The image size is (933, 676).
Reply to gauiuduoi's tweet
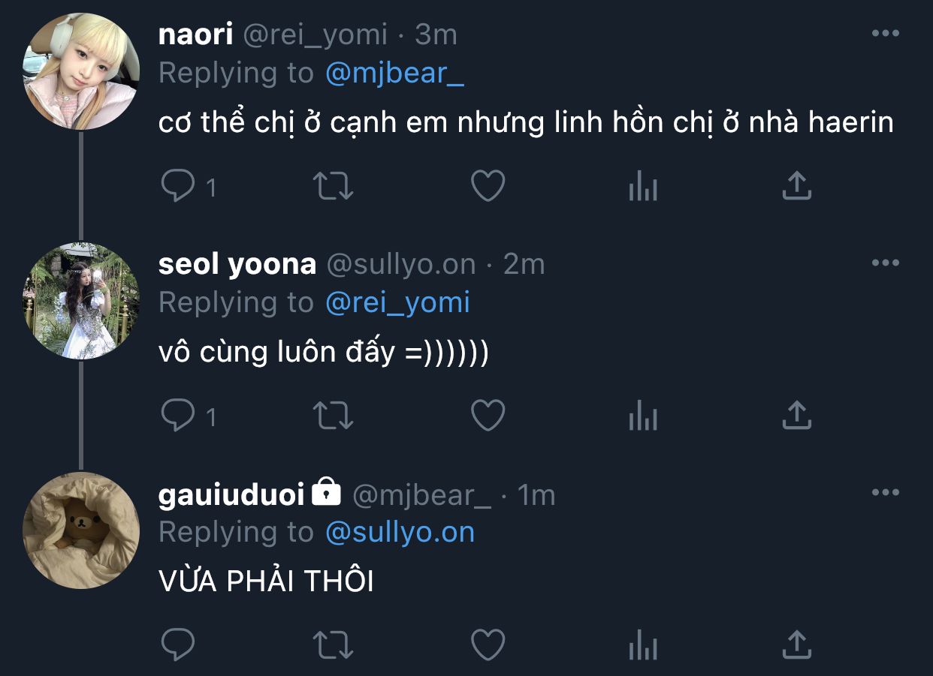[x=178, y=644]
